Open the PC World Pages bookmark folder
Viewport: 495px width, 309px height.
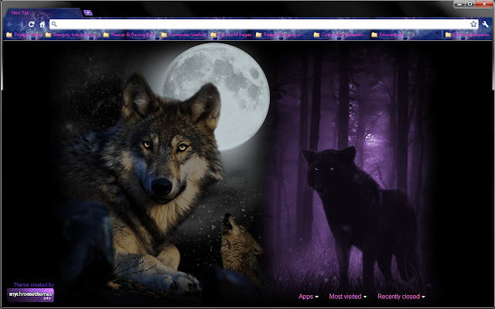click(x=230, y=35)
